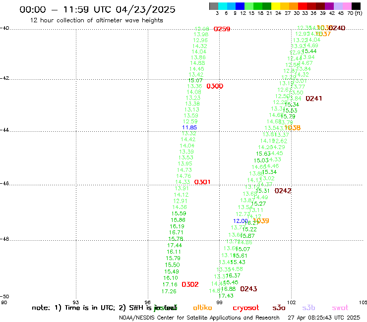This screenshot has width=367, height=322.
Task: Click the longitude axis label 102
Action: pyautogui.click(x=291, y=302)
